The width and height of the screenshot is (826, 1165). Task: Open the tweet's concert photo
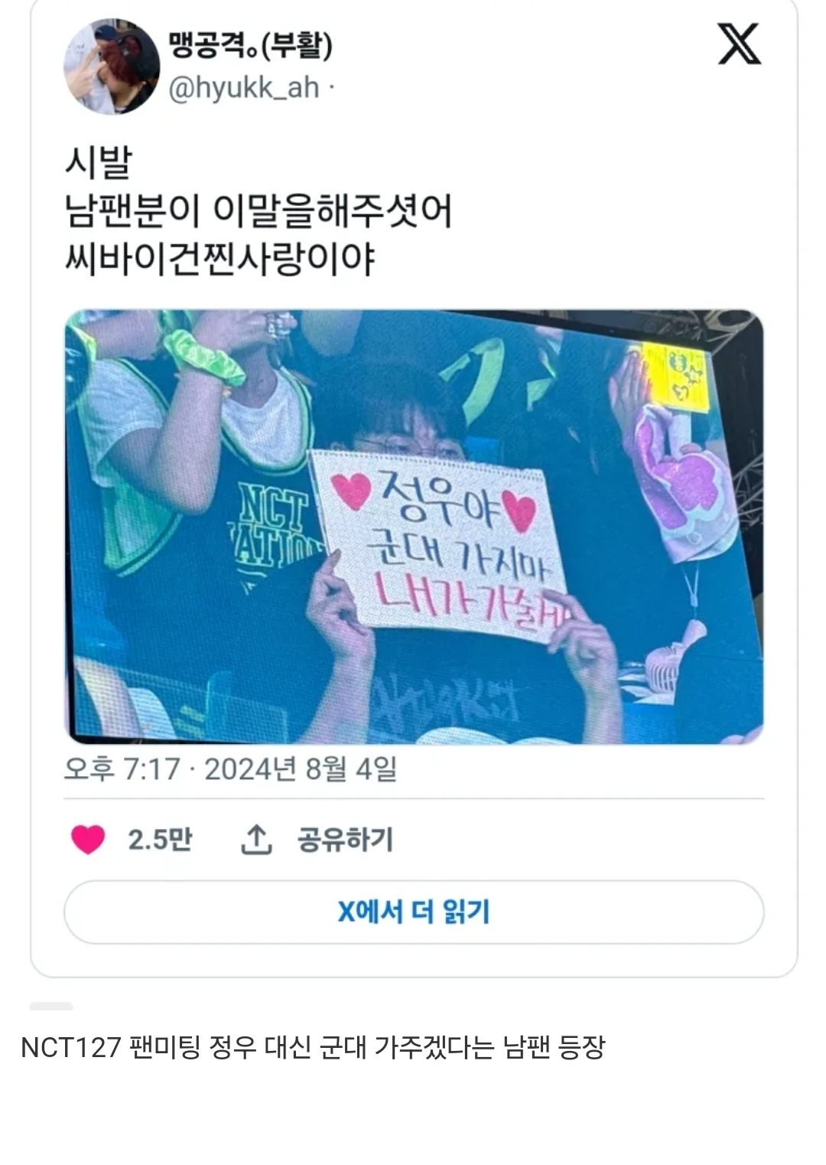[x=414, y=527]
